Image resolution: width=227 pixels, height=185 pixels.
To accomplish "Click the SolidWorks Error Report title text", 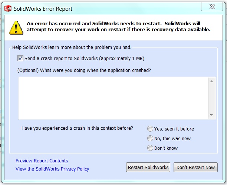I will tap(43, 9).
